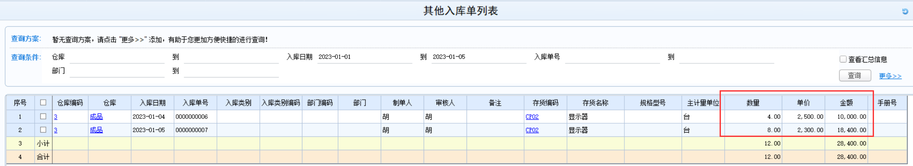Click the 备注 column header
Viewport: 913px width, 166px height.
pos(495,103)
